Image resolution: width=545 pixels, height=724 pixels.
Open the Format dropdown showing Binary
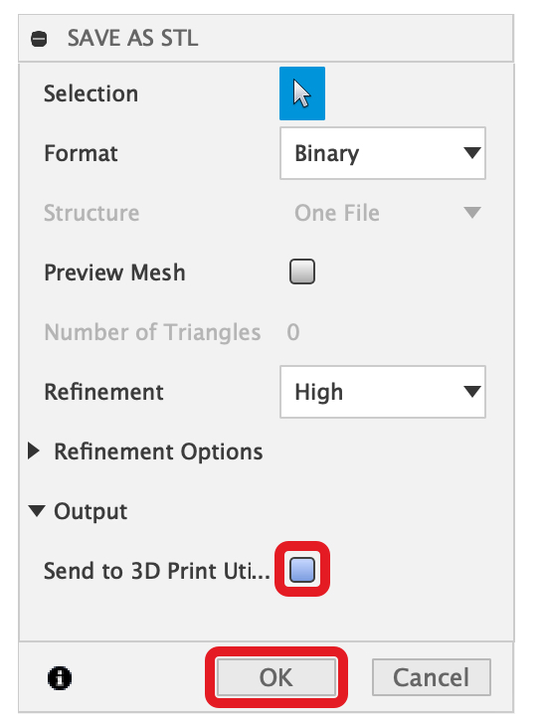[x=383, y=153]
